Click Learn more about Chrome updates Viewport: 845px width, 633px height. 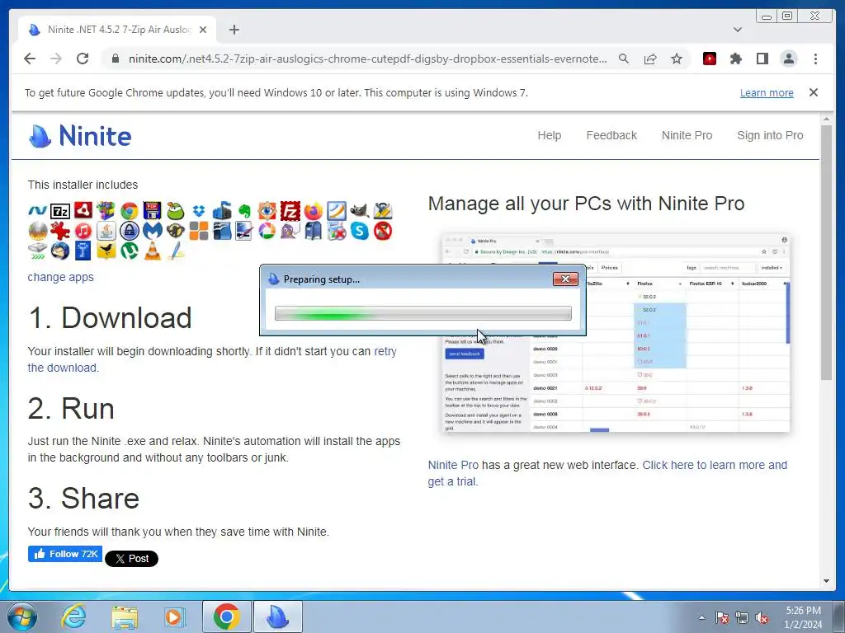[x=767, y=92]
